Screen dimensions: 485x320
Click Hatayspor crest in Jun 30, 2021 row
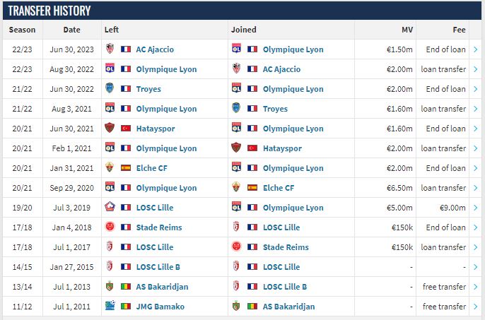click(x=110, y=128)
